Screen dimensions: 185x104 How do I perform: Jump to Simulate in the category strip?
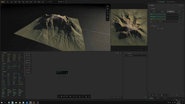(x=28, y=63)
